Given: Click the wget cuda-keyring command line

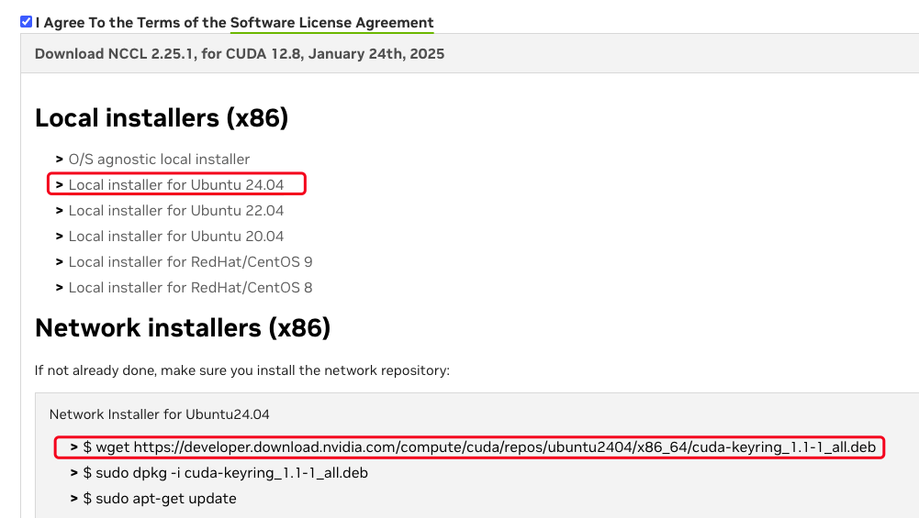Looking at the screenshot, I should [x=479, y=447].
